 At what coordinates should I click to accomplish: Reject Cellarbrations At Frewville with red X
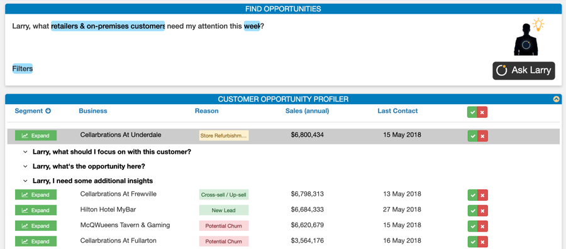pos(482,194)
